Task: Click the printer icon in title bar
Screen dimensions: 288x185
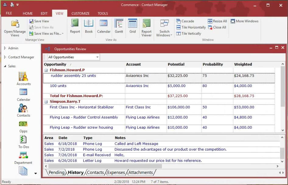Action: tap(12, 5)
